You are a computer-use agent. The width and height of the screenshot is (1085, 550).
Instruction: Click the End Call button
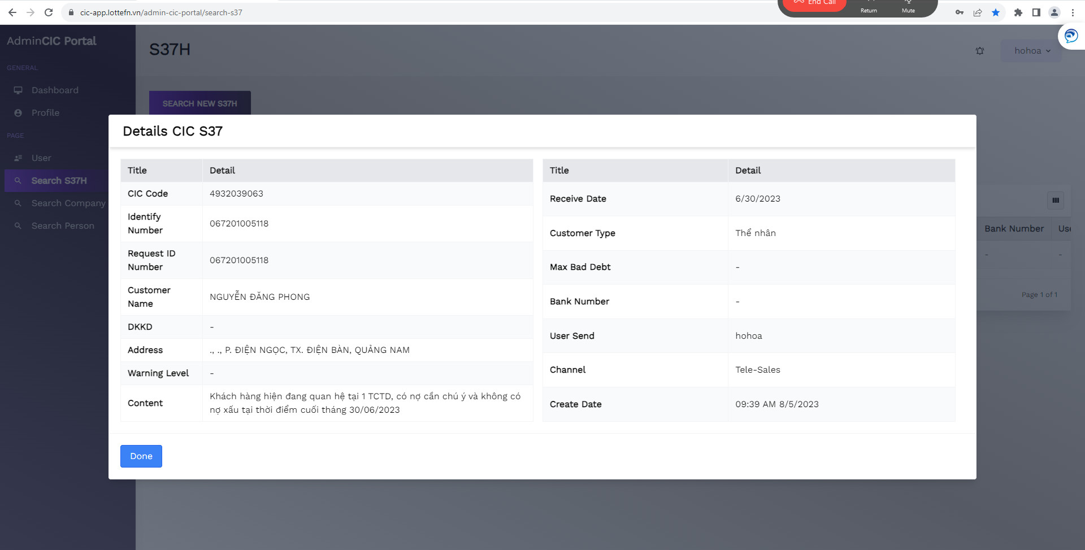[814, 3]
